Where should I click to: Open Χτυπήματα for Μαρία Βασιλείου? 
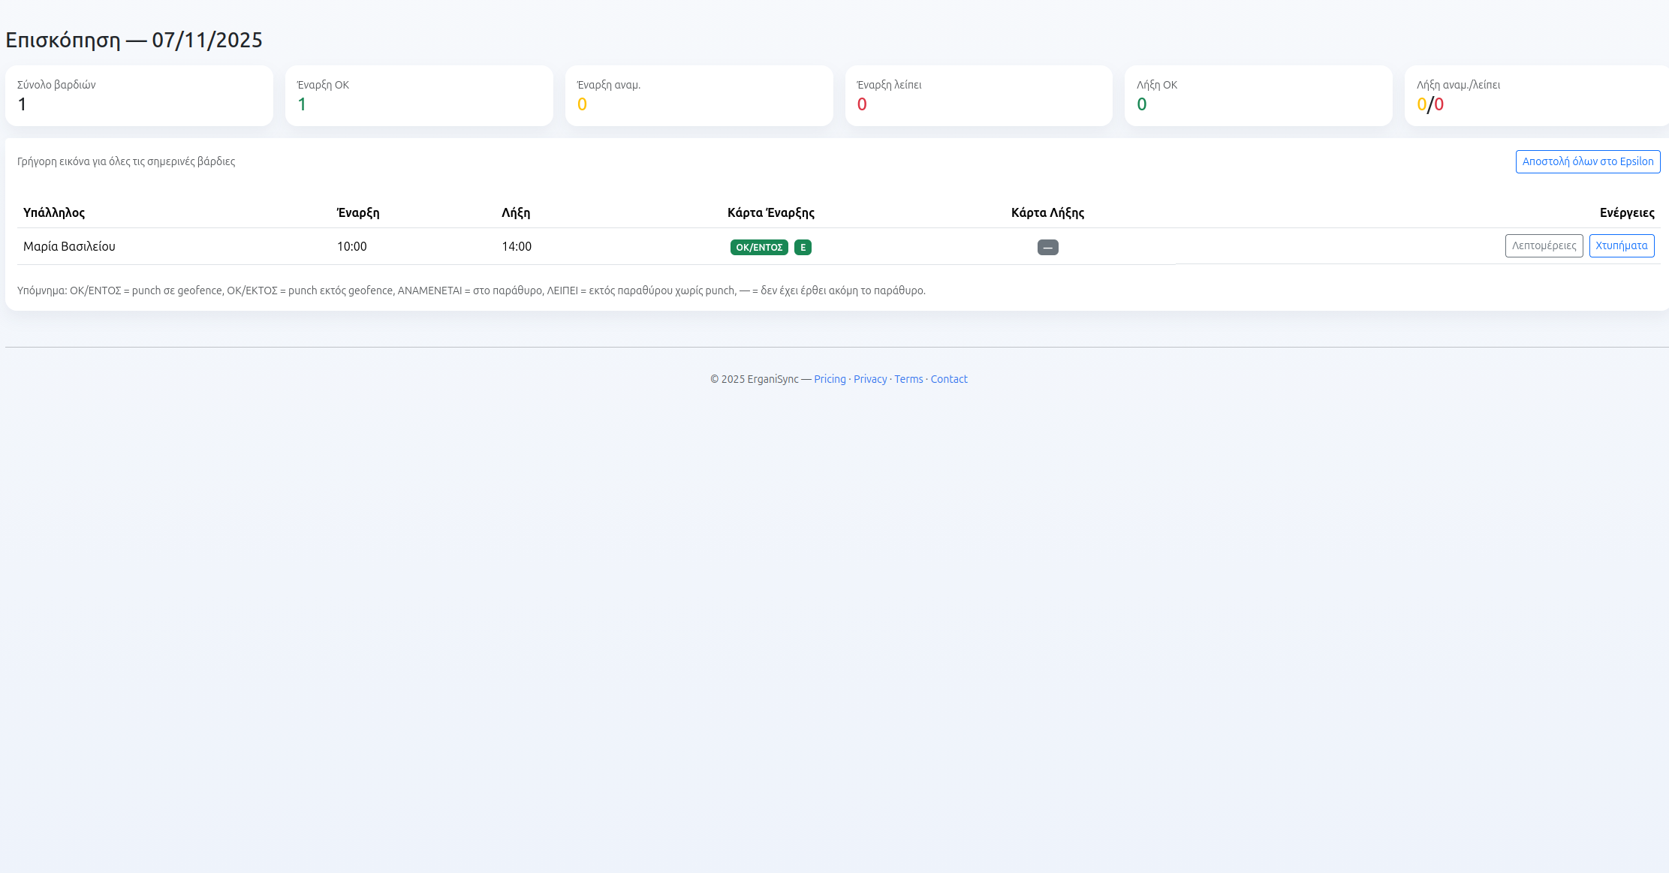(x=1621, y=245)
